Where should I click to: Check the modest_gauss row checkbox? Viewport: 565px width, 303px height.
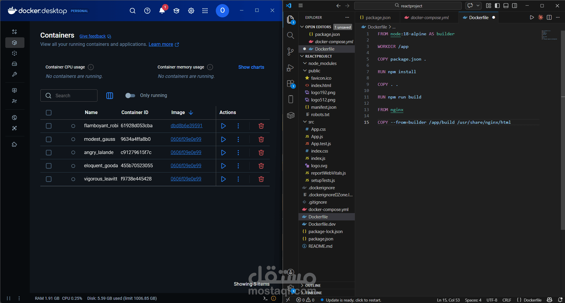coord(49,139)
